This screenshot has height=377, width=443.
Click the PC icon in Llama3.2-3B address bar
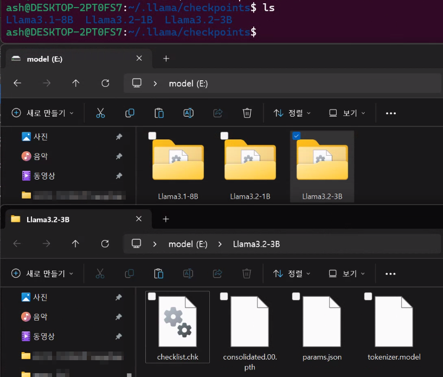tap(136, 244)
